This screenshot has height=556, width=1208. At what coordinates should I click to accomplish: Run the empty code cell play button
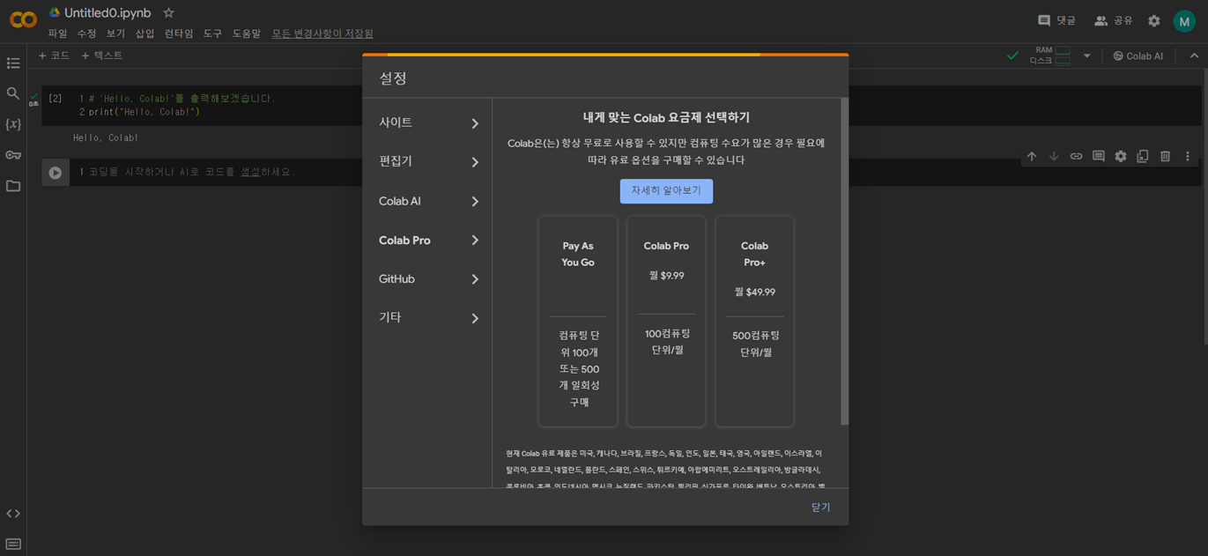[x=55, y=172]
